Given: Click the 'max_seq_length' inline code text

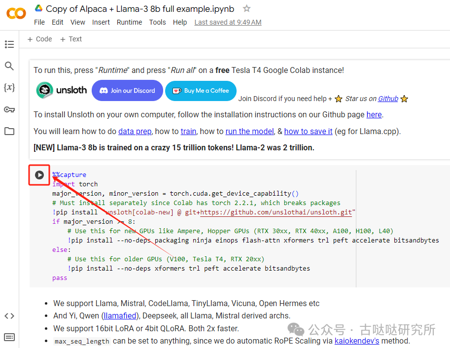Looking at the screenshot, I should tap(82, 341).
